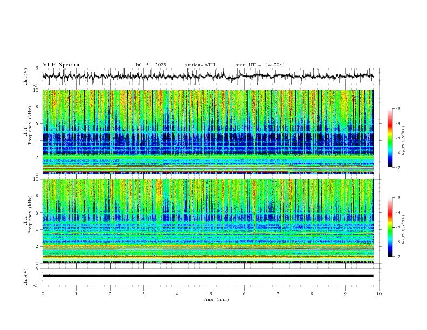Click the flat black ch.3 voltage trace
Screen dimensions: 427x330
208,276
